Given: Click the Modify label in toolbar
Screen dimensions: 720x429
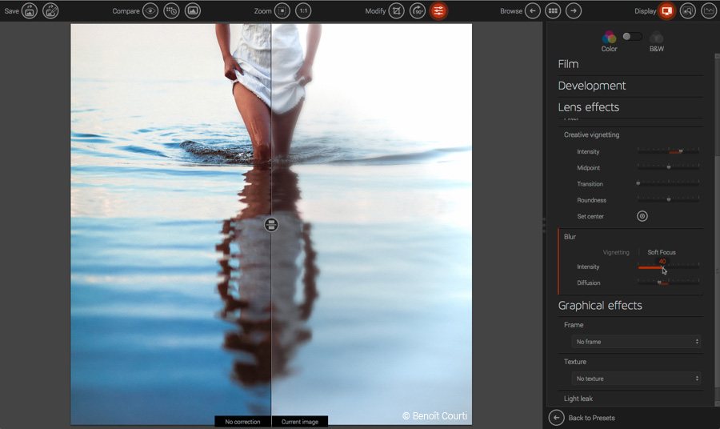Looking at the screenshot, I should click(376, 11).
